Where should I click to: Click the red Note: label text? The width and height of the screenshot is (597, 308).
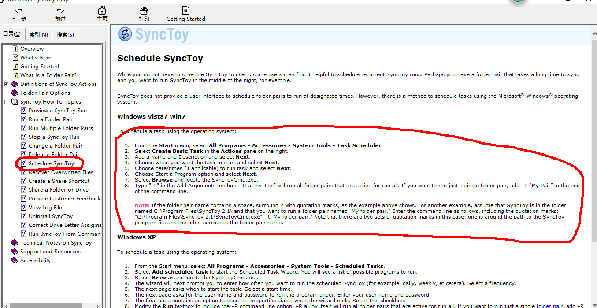point(142,205)
